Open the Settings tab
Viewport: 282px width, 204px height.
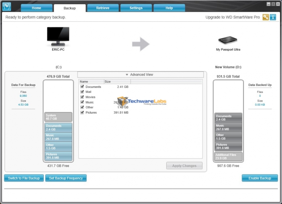coord(136,8)
